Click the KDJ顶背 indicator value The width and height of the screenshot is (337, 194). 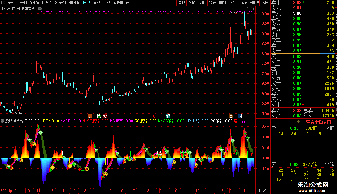(197, 121)
